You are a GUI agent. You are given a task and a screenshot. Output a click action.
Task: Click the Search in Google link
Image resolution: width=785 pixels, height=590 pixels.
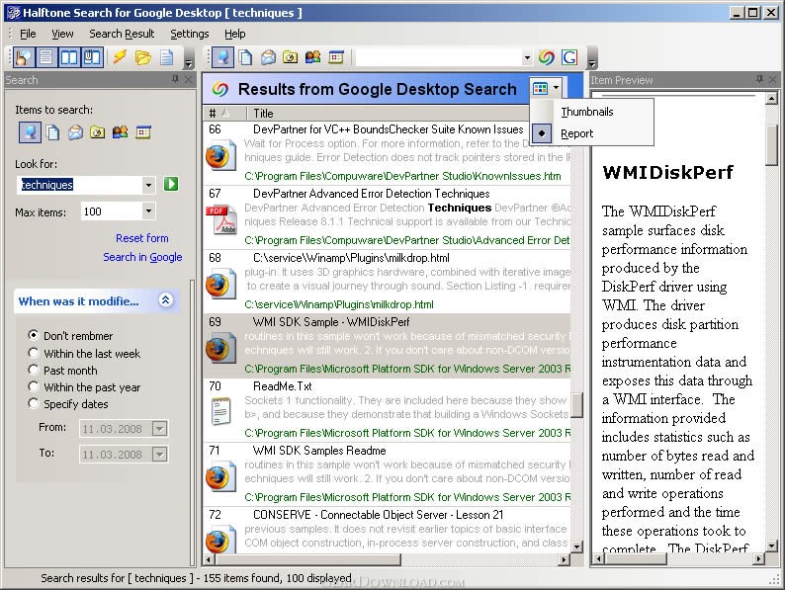click(x=142, y=257)
